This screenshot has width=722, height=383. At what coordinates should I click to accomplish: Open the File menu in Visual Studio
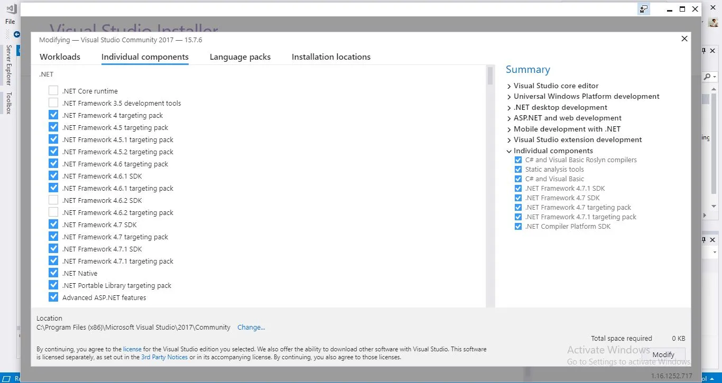[x=10, y=22]
